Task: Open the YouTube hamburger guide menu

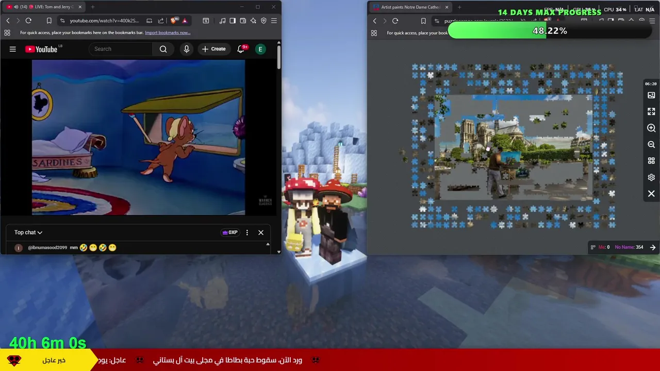Action: [13, 49]
